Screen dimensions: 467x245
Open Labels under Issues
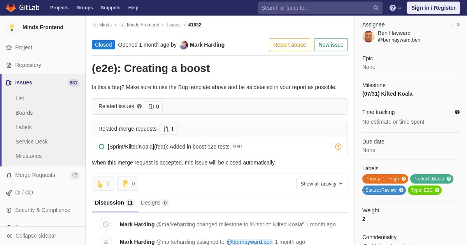click(23, 127)
